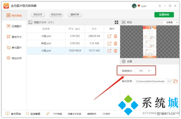
Task: Select the 大图.psd file name
Action: click(46, 36)
